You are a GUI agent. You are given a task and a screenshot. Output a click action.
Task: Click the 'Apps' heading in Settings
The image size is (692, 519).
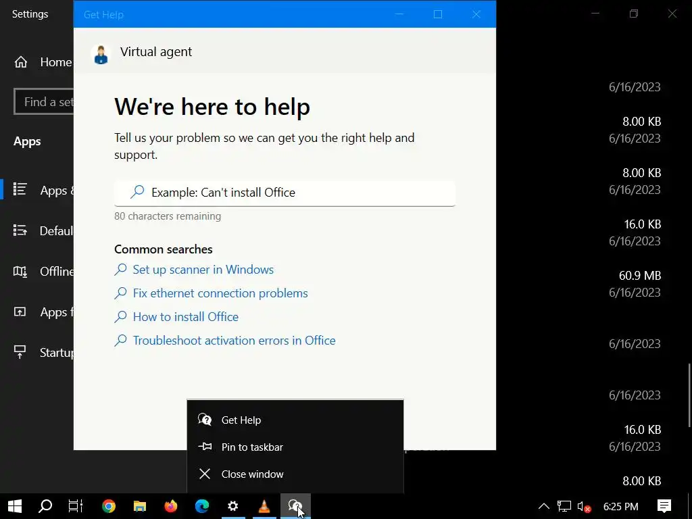coord(27,141)
